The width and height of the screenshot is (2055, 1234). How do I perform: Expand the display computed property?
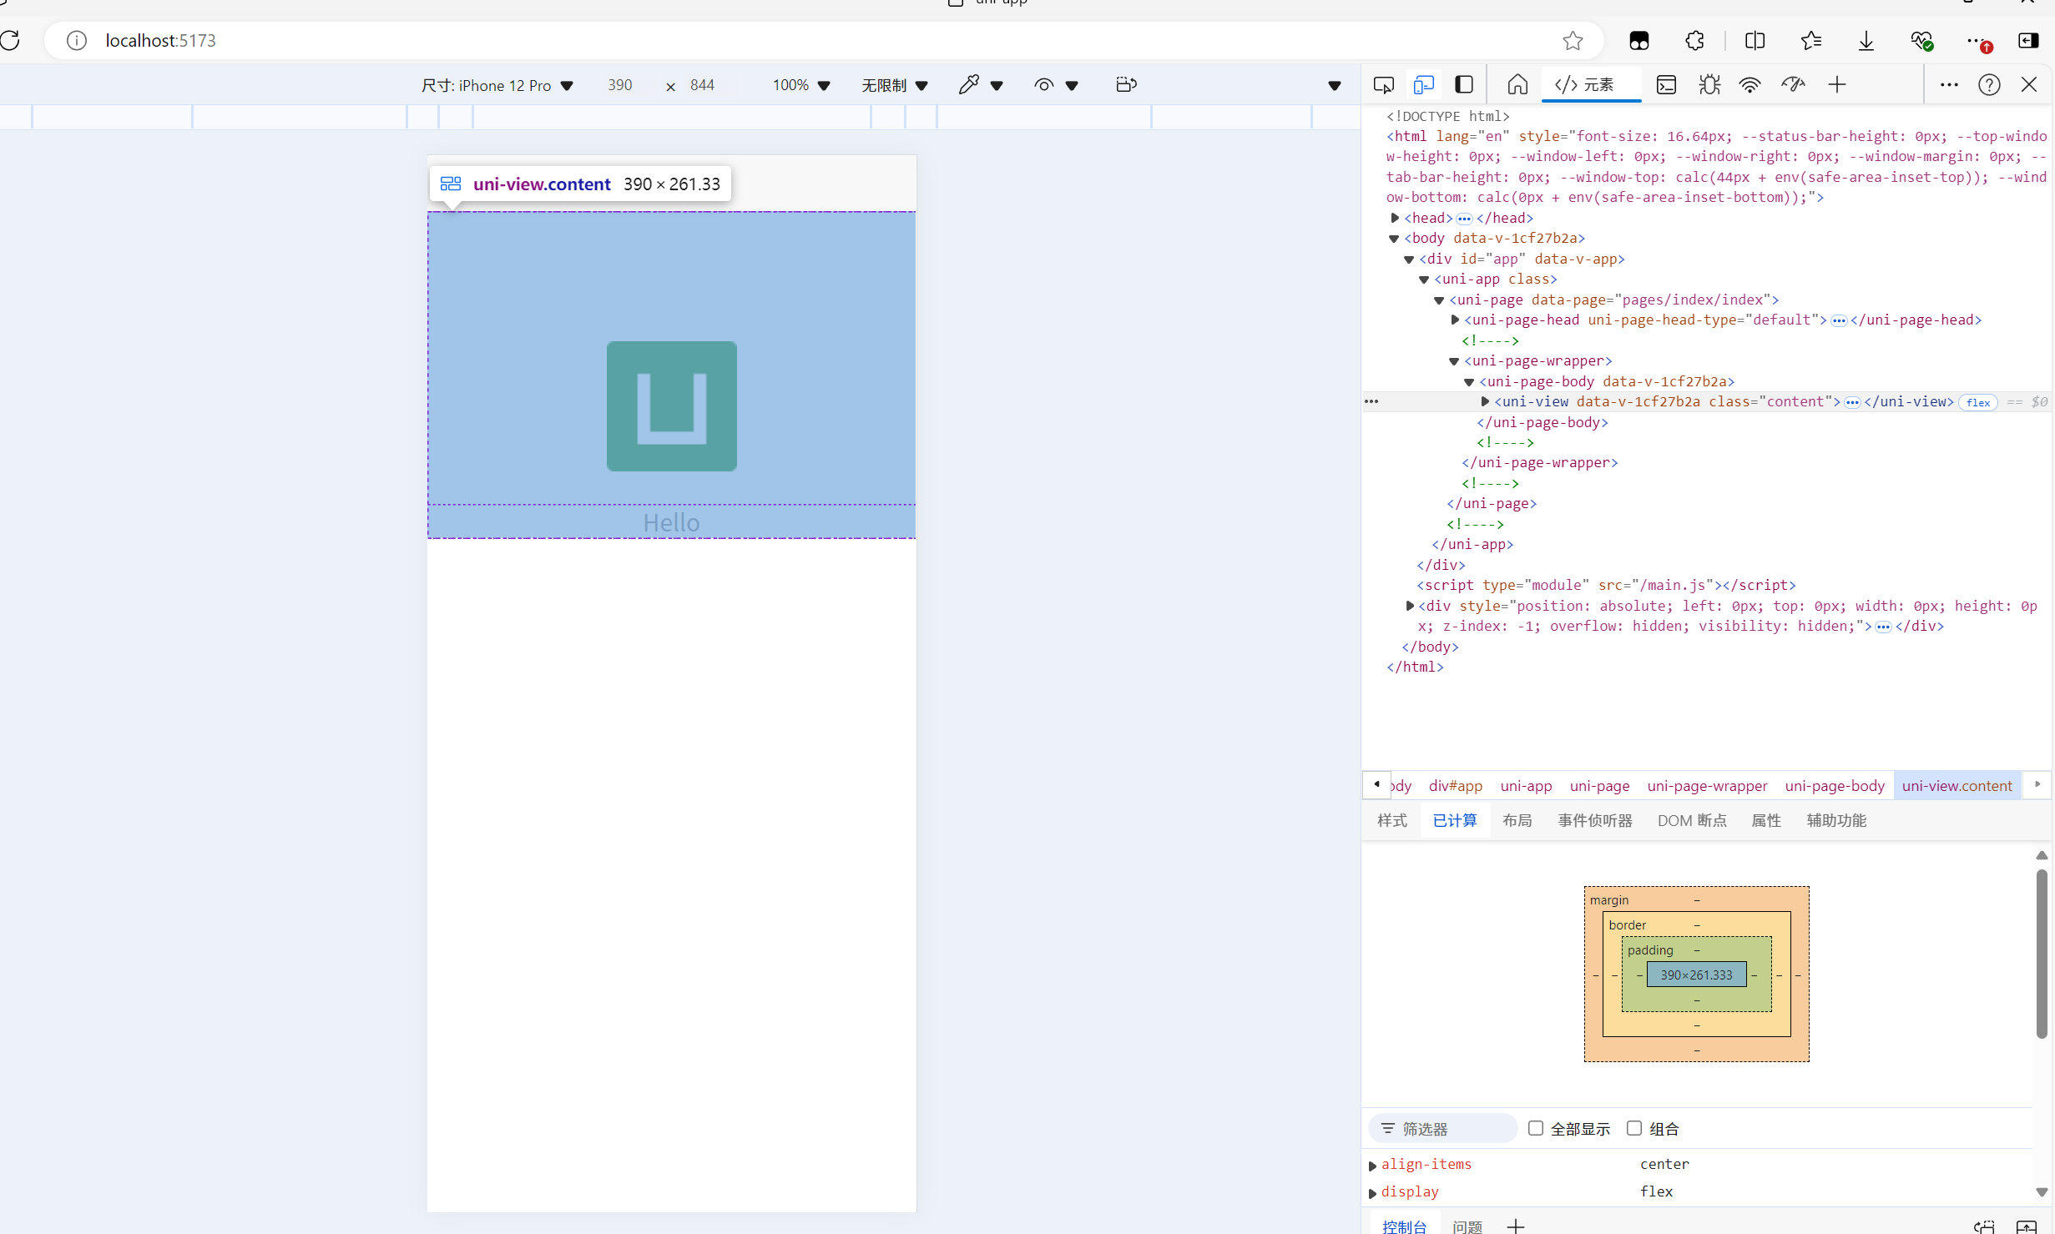1372,1193
